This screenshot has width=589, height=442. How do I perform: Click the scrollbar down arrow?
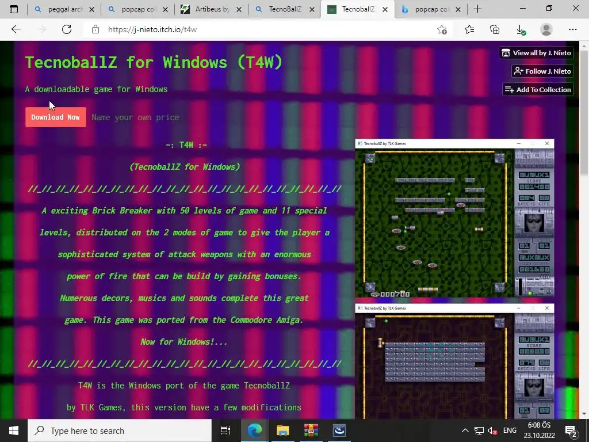(583, 414)
